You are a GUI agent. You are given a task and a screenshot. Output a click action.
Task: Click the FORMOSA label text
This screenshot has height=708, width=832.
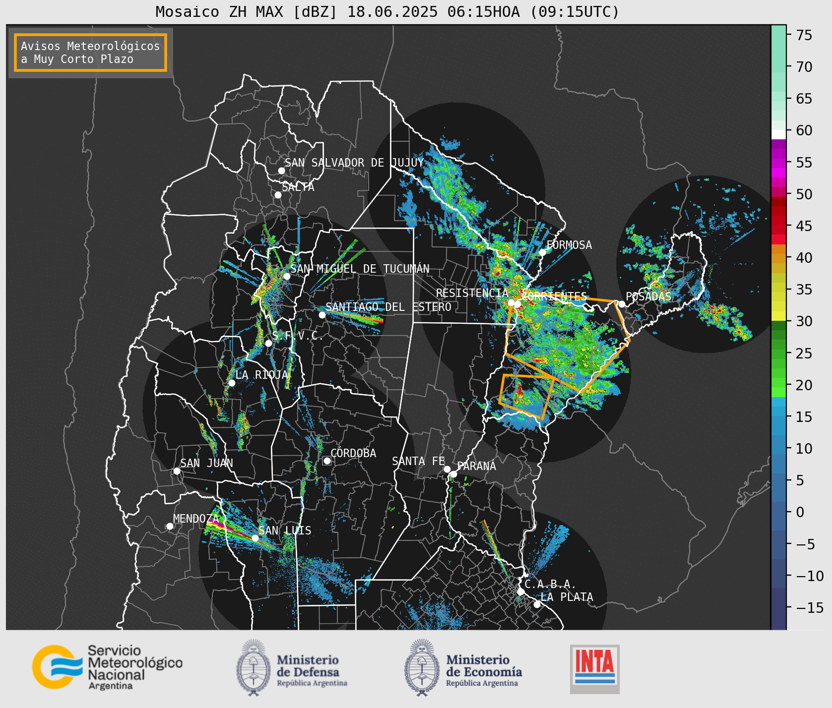click(x=569, y=245)
